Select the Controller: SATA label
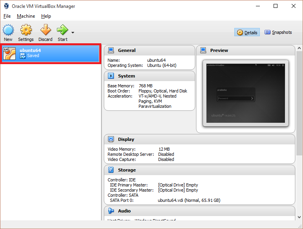This screenshot has width=303, height=229. pos(123,195)
